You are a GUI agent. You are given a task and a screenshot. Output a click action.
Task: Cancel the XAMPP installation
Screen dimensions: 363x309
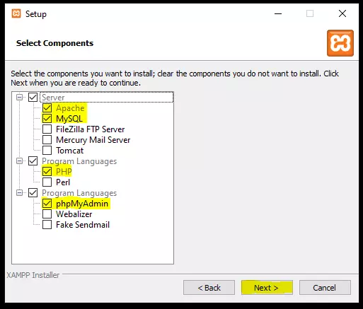pos(325,288)
